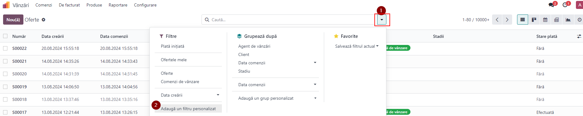This screenshot has width=583, height=116.
Task: Toggle the search options dropdown arrow
Action: tap(382, 20)
